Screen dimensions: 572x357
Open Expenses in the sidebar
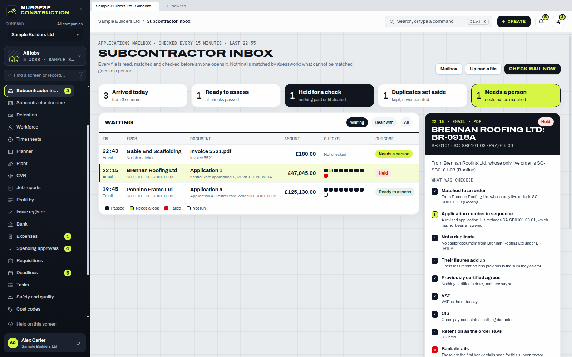(39, 236)
